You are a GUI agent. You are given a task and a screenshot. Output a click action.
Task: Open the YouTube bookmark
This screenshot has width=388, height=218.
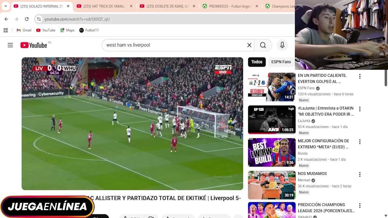[x=46, y=30]
